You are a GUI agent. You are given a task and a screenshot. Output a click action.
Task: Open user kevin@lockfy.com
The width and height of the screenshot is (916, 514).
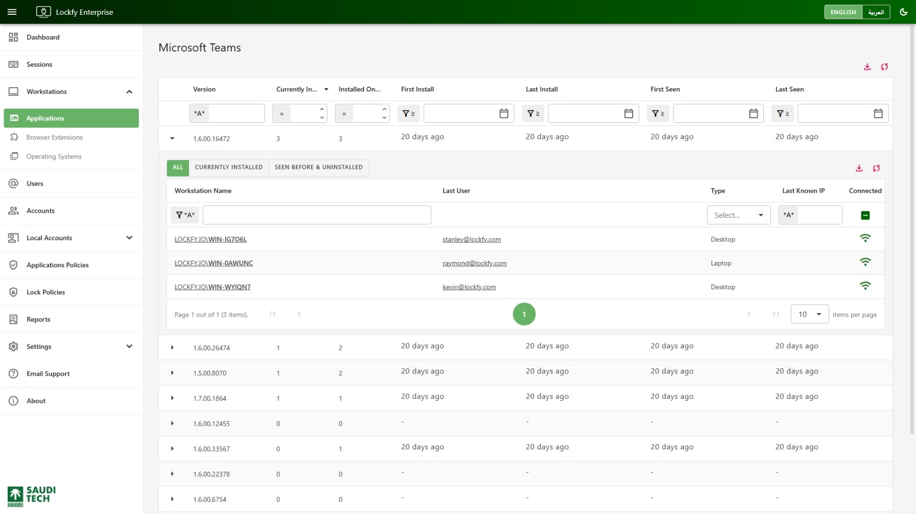469,287
